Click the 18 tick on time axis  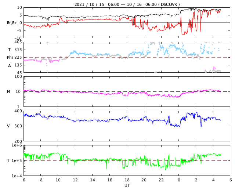pyautogui.click(x=127, y=180)
